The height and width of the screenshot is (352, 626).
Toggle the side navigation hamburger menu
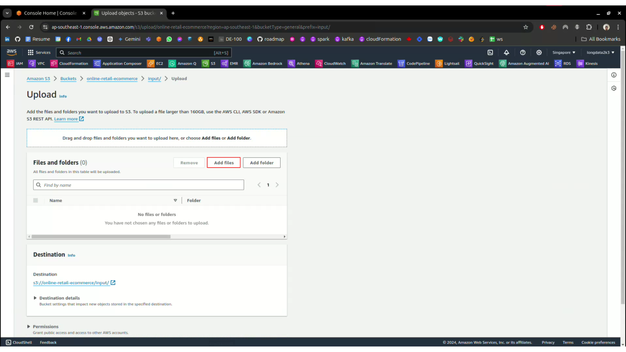pyautogui.click(x=7, y=75)
